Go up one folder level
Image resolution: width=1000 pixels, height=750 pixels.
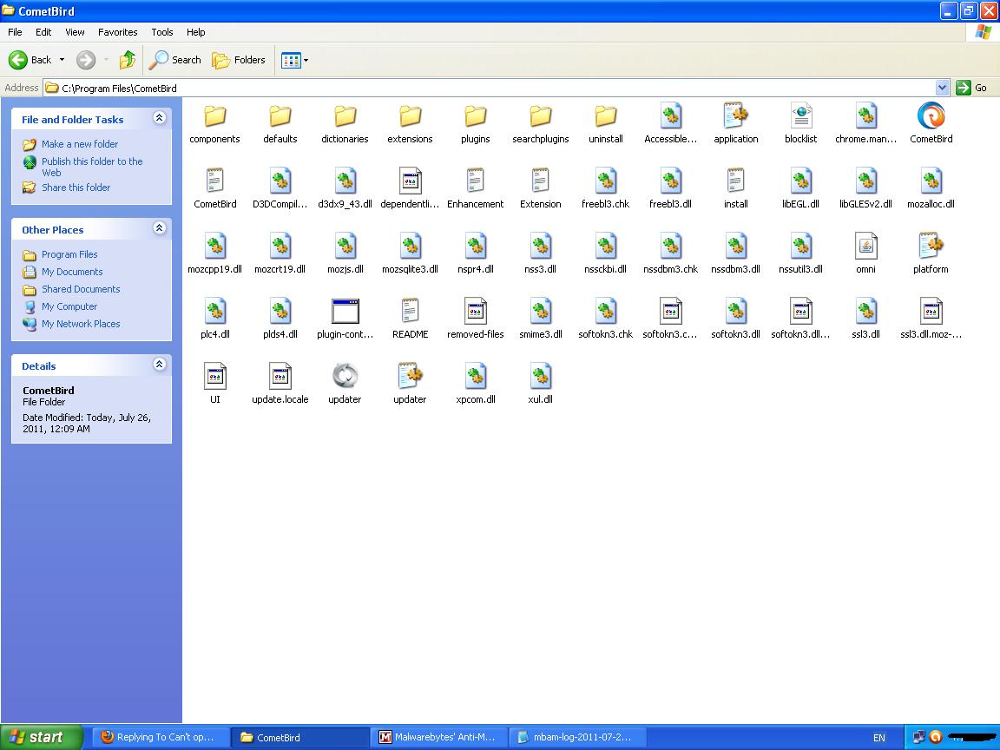click(x=128, y=60)
